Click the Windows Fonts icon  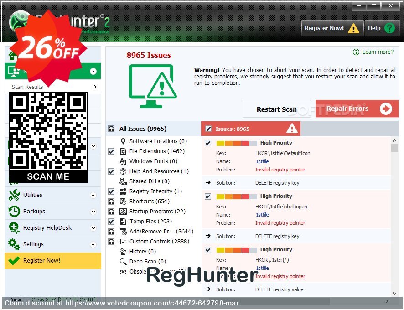click(123, 161)
